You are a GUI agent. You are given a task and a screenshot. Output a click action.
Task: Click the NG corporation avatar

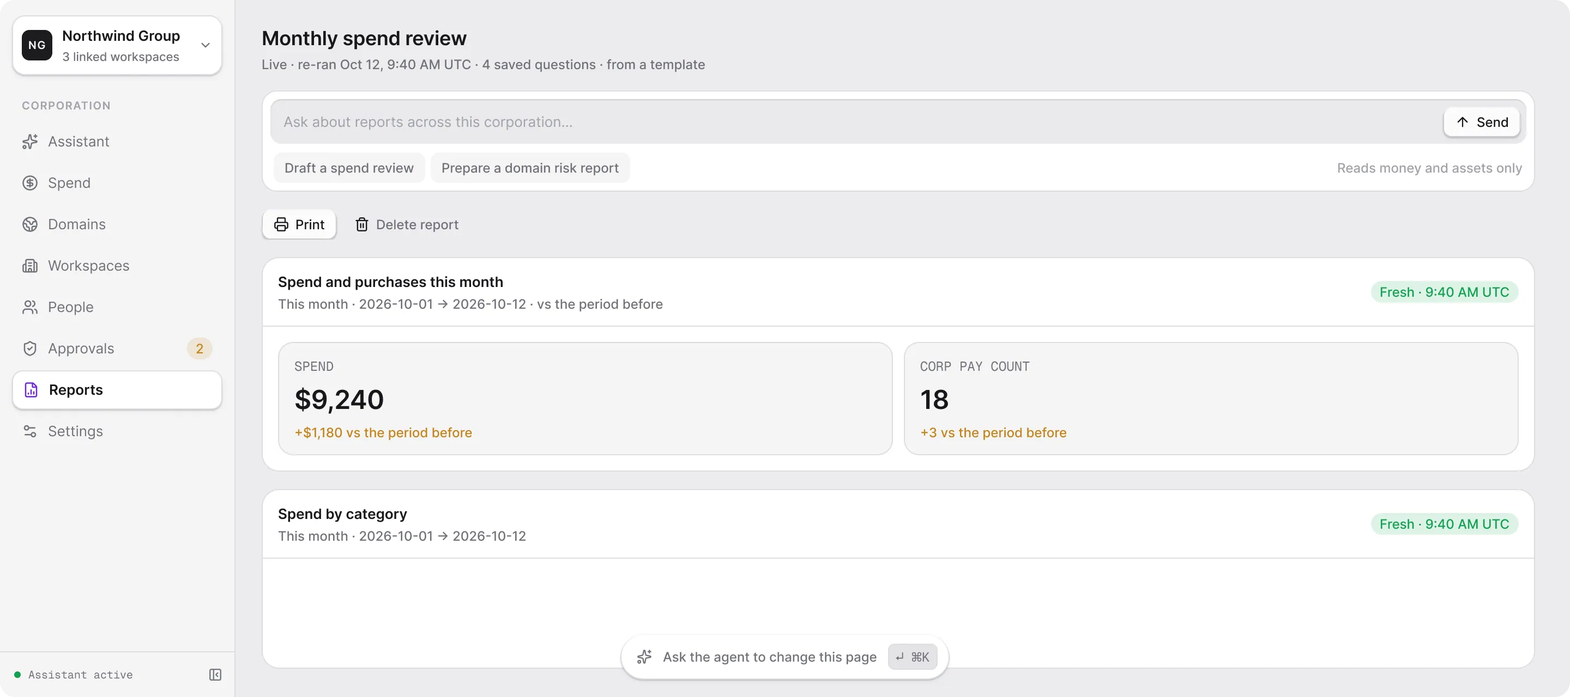[37, 45]
